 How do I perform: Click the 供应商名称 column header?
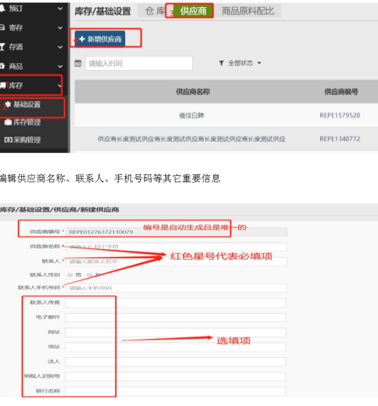pyautogui.click(x=193, y=92)
